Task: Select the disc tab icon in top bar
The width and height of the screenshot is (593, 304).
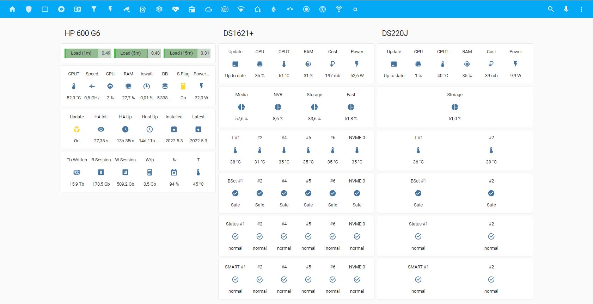Action: pyautogui.click(x=61, y=9)
